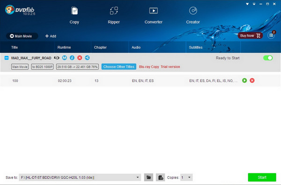This screenshot has width=281, height=185.
Task: Click the Trial version label
Action: pos(170,67)
